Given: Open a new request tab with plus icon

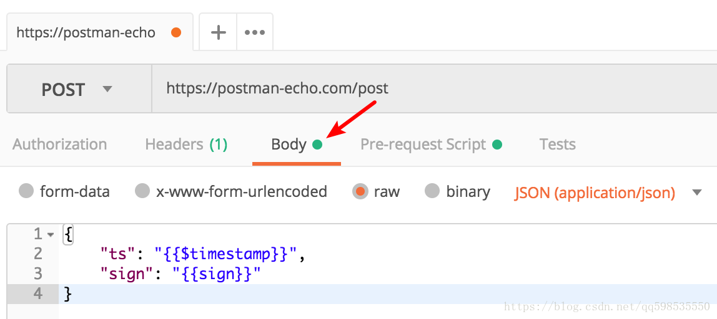Looking at the screenshot, I should point(218,32).
